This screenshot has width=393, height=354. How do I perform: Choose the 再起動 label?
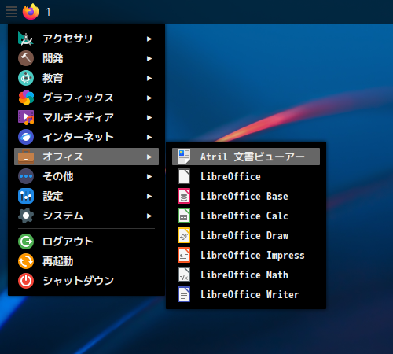[58, 261]
